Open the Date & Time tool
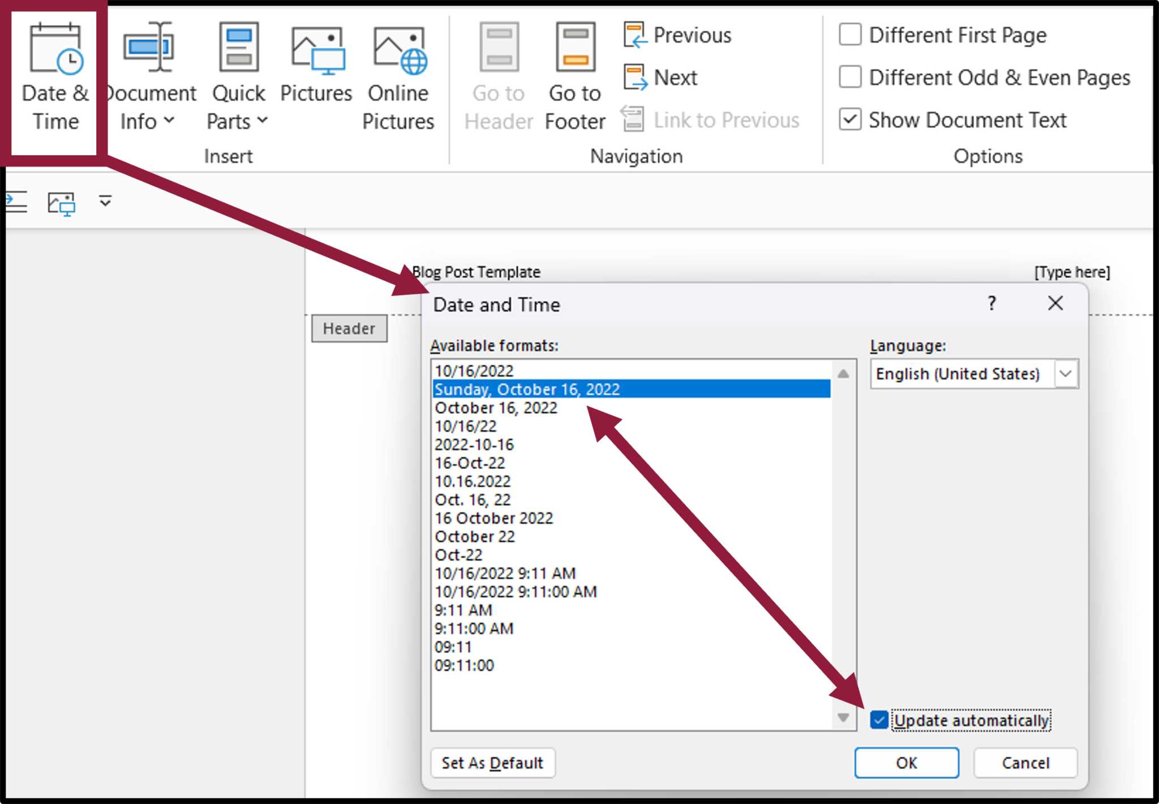 (55, 76)
